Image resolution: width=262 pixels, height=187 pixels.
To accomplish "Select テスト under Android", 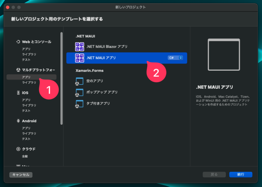I will [26, 139].
